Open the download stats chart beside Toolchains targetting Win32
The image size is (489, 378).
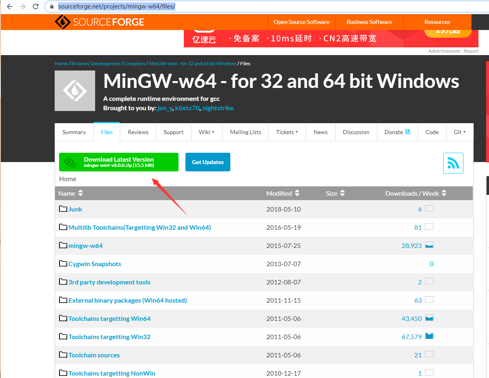pos(429,336)
